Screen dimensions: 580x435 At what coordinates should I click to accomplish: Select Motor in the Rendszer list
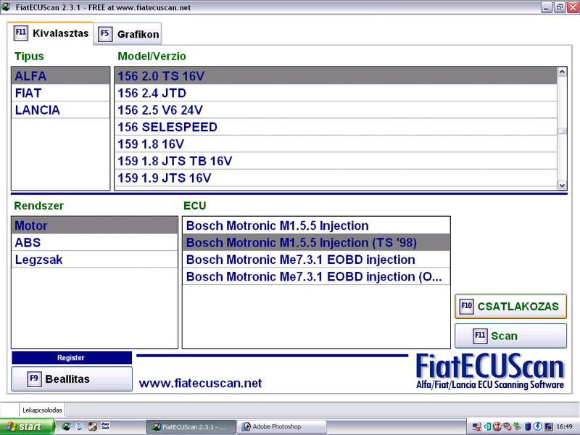point(95,225)
